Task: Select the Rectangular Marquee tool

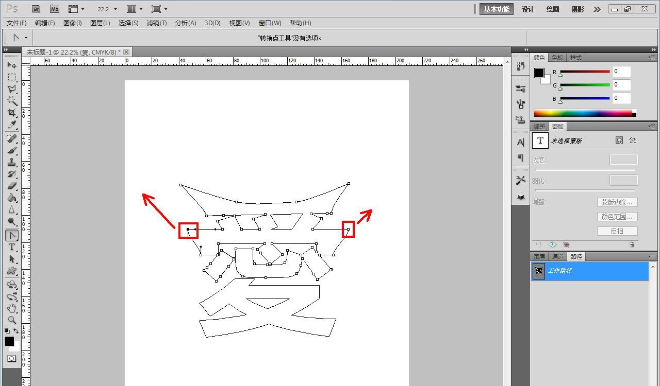Action: pyautogui.click(x=12, y=77)
